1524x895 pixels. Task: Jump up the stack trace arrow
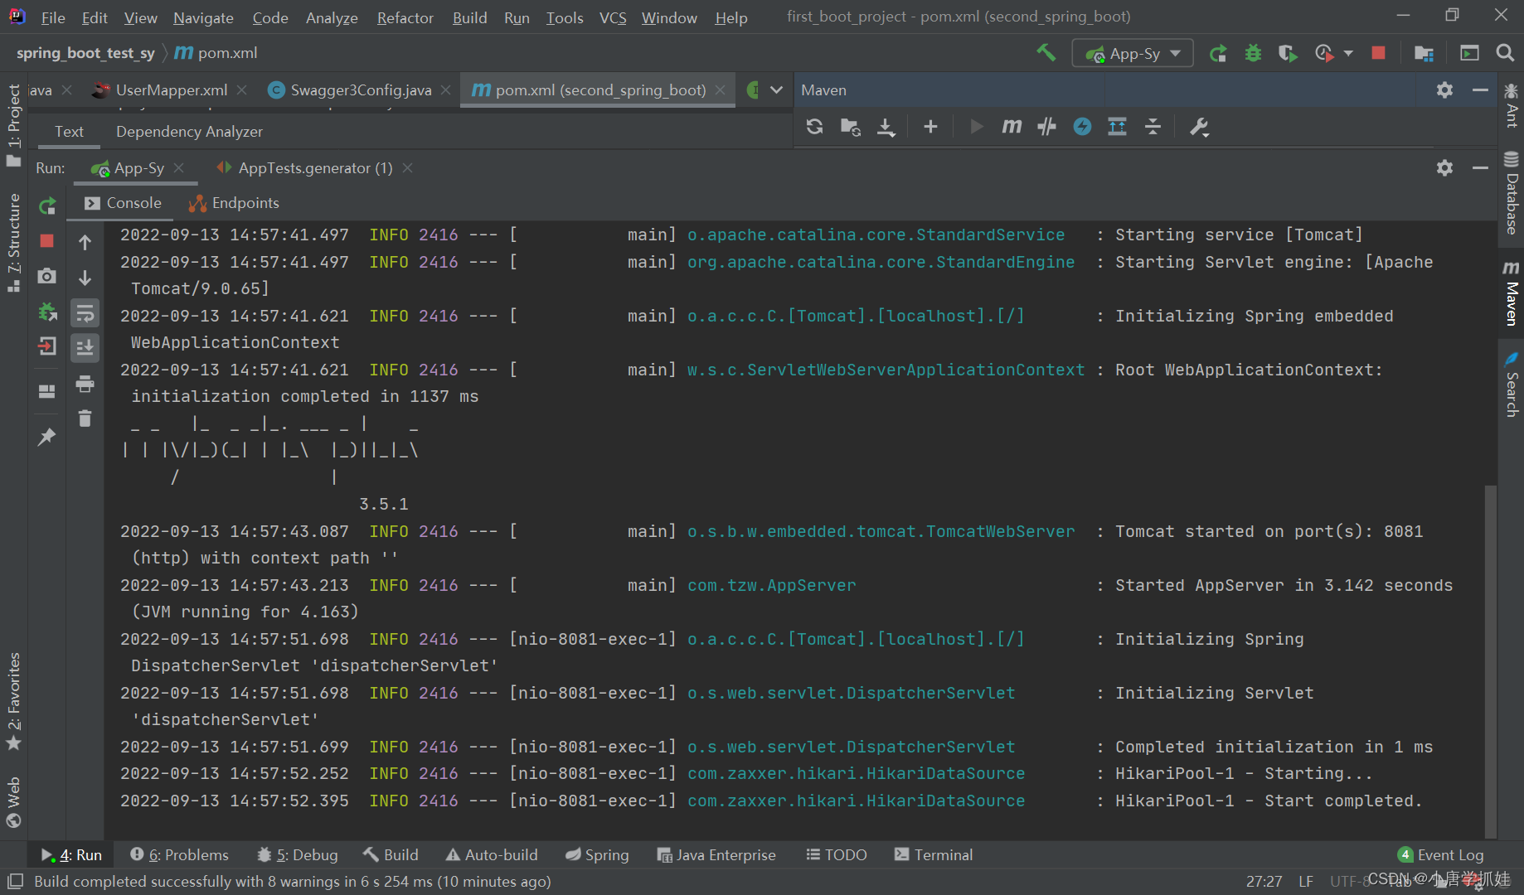(85, 242)
